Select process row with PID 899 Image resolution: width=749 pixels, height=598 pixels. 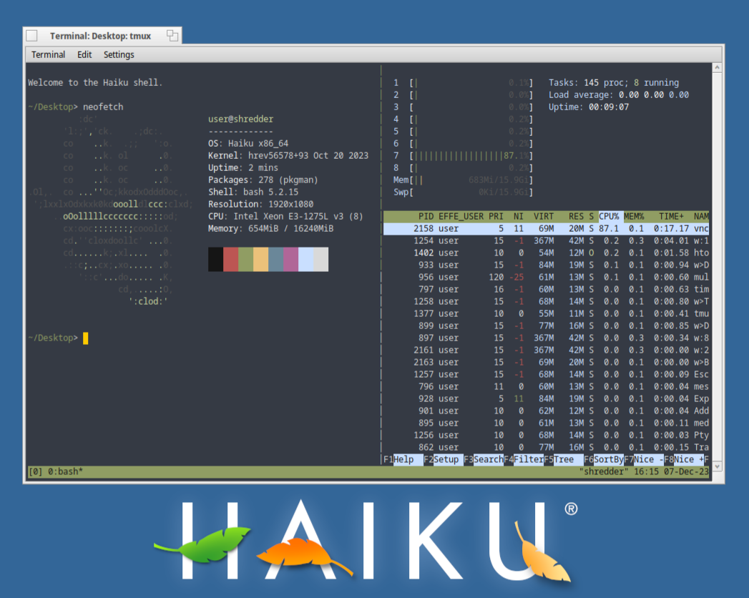point(546,325)
